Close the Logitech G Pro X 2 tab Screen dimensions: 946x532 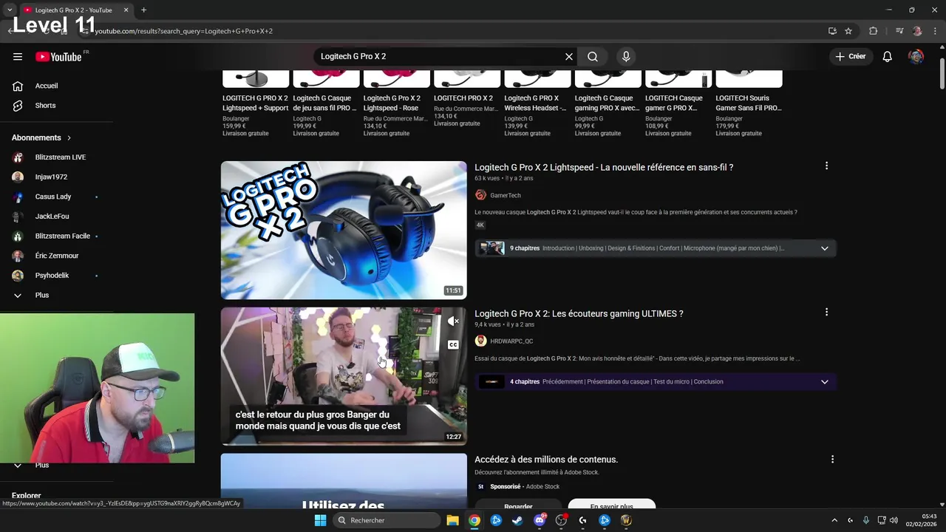pos(126,10)
